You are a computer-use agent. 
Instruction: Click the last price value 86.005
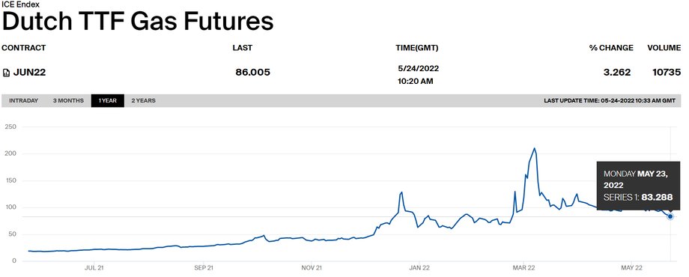(x=252, y=73)
